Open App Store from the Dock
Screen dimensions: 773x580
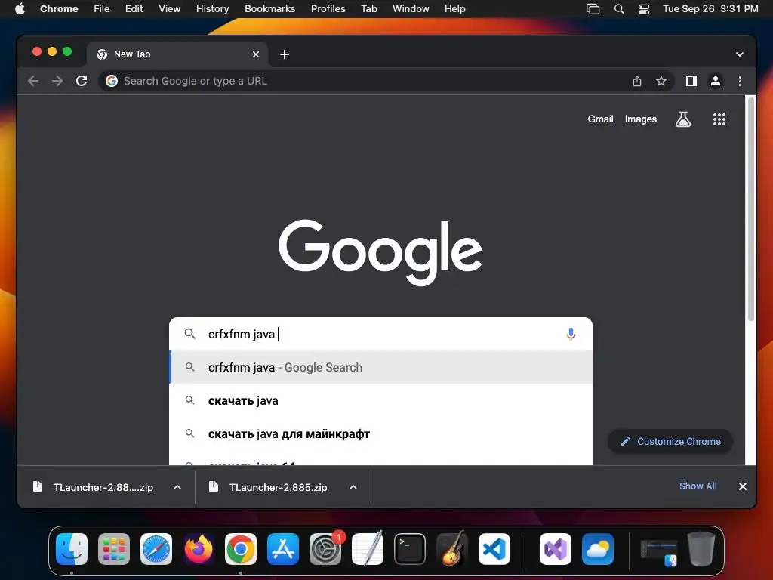(x=283, y=549)
